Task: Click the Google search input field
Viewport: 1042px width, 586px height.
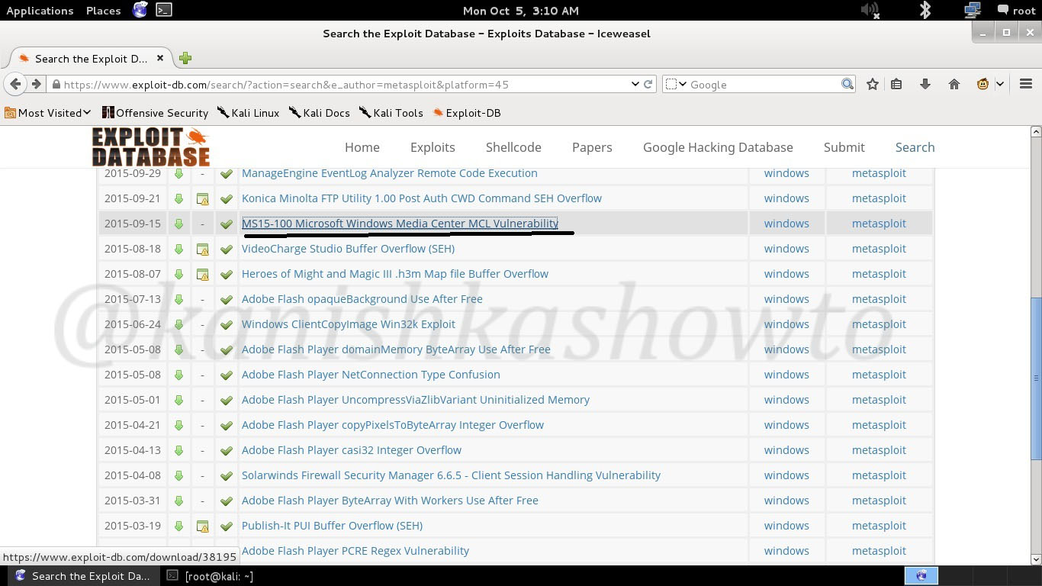Action: pyautogui.click(x=763, y=84)
